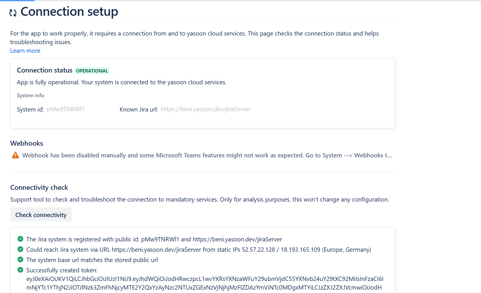Click green check icon for token creation
Viewport: 481px width, 293px height.
(20, 270)
